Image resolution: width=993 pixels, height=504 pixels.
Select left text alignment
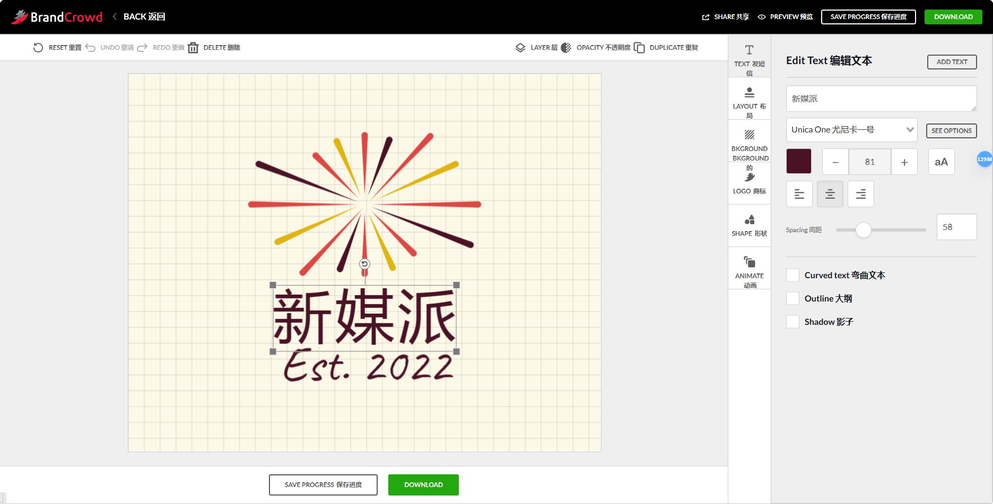[x=799, y=194]
